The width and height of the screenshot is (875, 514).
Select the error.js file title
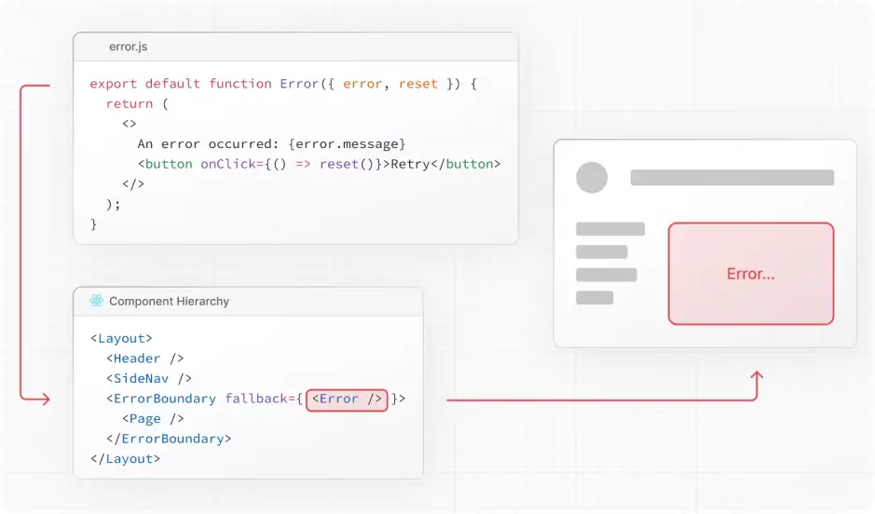tap(129, 47)
